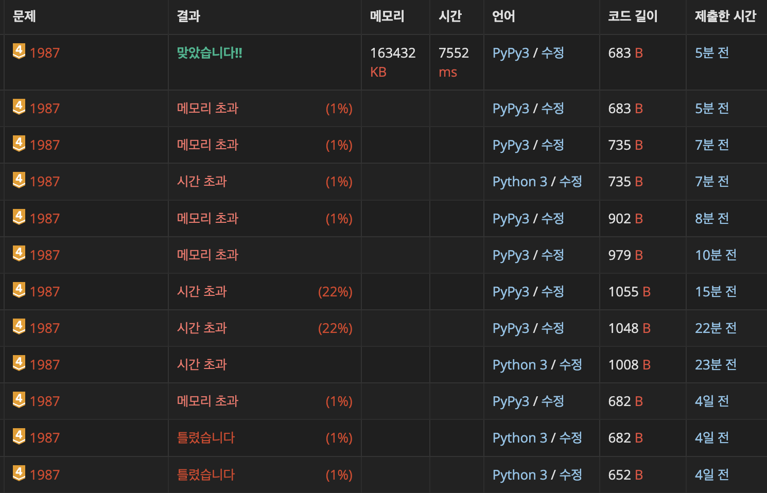
Task: Open Python 3 source in the 735 B row
Action: point(520,182)
